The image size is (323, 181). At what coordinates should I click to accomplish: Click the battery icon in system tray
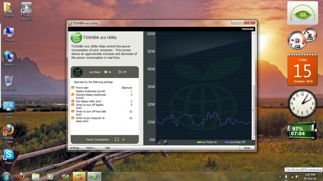tap(286, 177)
